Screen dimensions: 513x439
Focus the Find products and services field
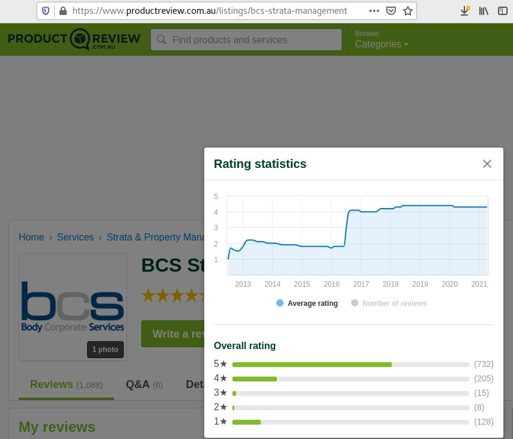coord(246,40)
